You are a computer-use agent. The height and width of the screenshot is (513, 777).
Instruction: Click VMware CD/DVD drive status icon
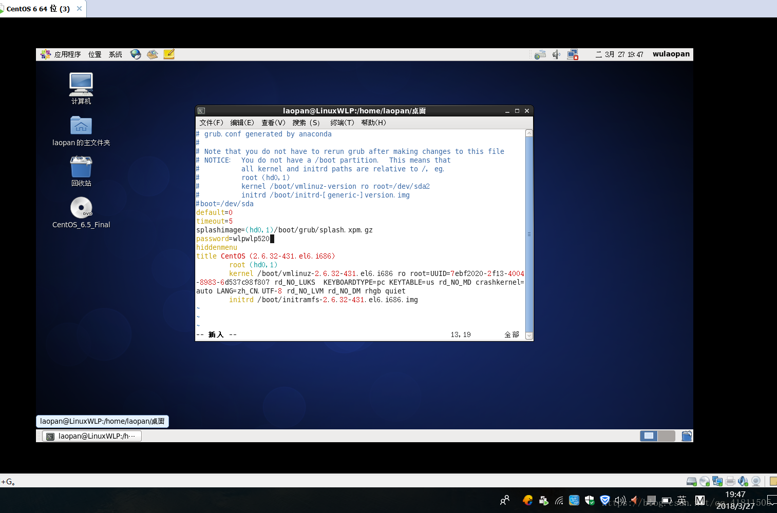(705, 481)
